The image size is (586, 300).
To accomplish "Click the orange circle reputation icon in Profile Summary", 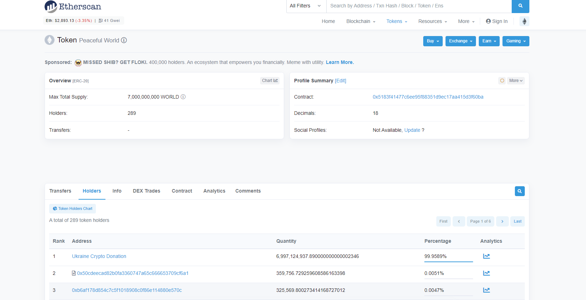I will pyautogui.click(x=502, y=81).
